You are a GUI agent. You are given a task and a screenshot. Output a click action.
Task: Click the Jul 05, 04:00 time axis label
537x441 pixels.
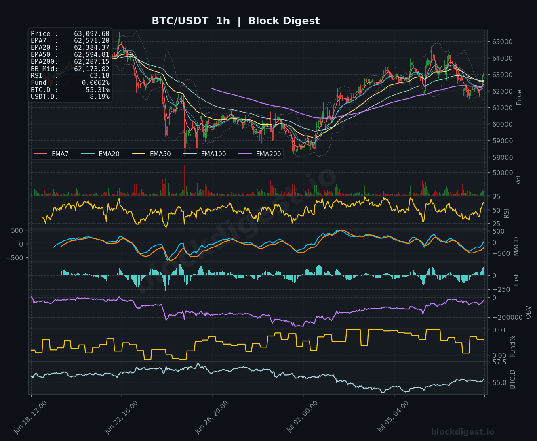click(393, 417)
